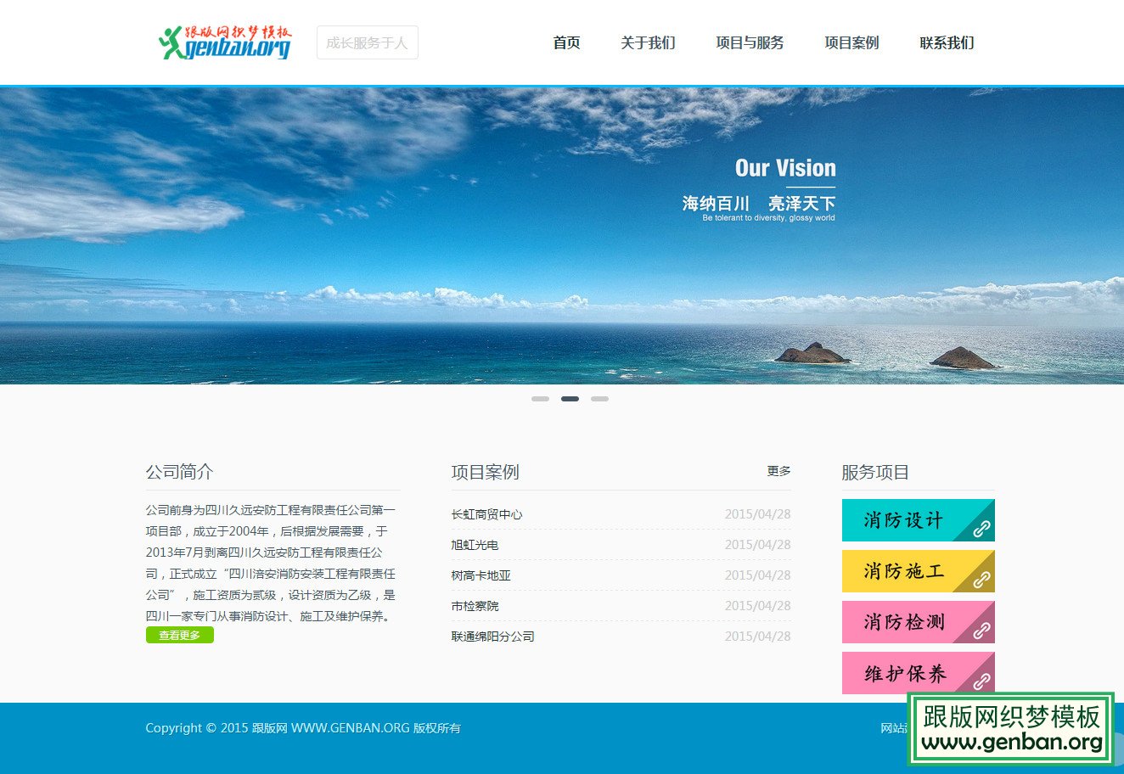
Task: Open the 关于我们 navigation item
Action: [649, 43]
